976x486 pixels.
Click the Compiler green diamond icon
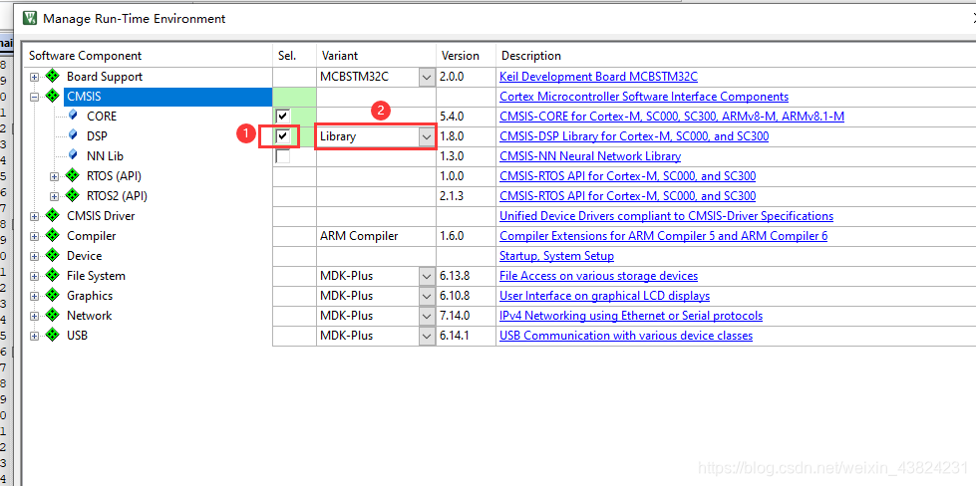[x=52, y=236]
